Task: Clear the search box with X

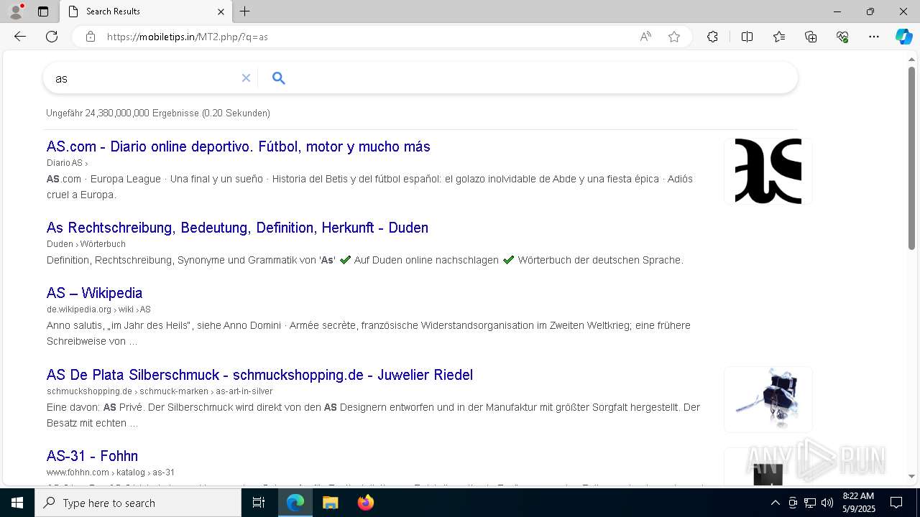Action: tap(246, 78)
